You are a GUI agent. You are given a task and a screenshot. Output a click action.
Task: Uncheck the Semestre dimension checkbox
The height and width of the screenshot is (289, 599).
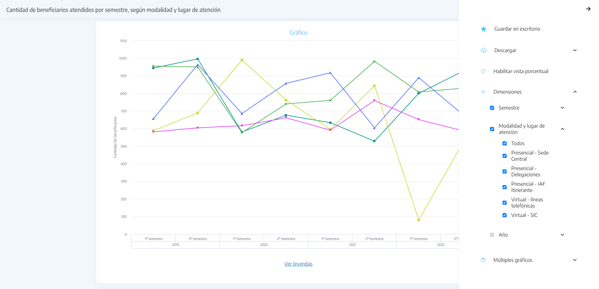pos(492,108)
